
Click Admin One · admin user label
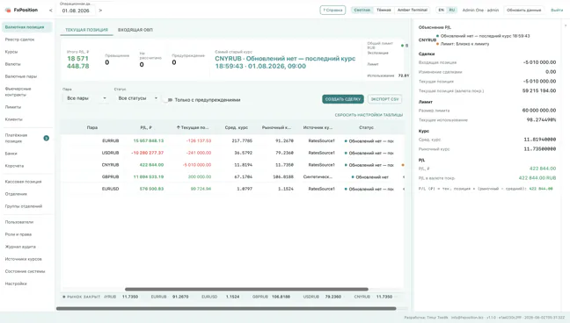coord(480,11)
